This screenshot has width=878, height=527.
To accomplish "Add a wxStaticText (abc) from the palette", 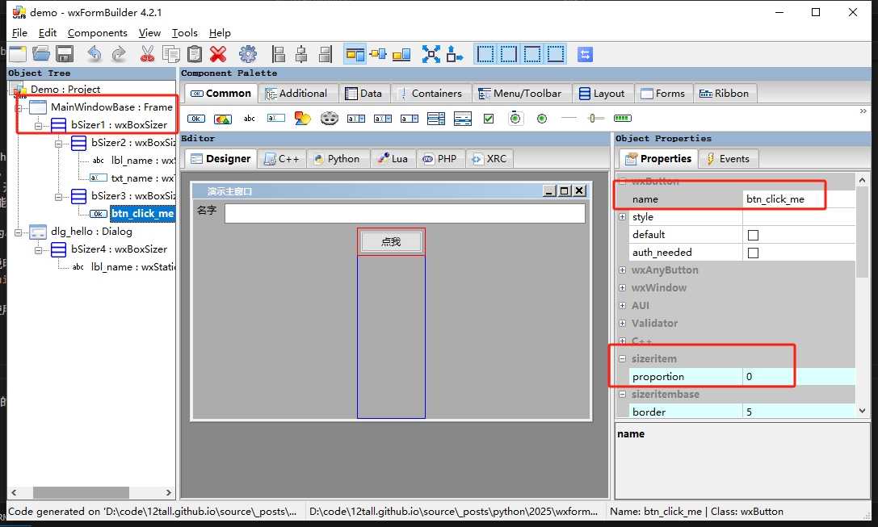I will pyautogui.click(x=249, y=119).
